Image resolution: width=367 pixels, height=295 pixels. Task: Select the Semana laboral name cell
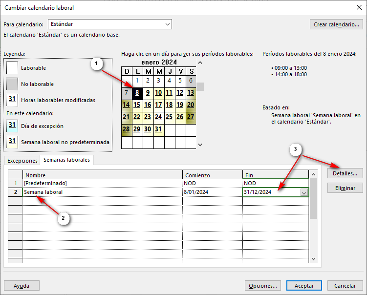pyautogui.click(x=103, y=192)
